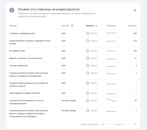This screenshot has width=147, height=130.
Task: Click the Причина column header
Action: tap(13, 26)
